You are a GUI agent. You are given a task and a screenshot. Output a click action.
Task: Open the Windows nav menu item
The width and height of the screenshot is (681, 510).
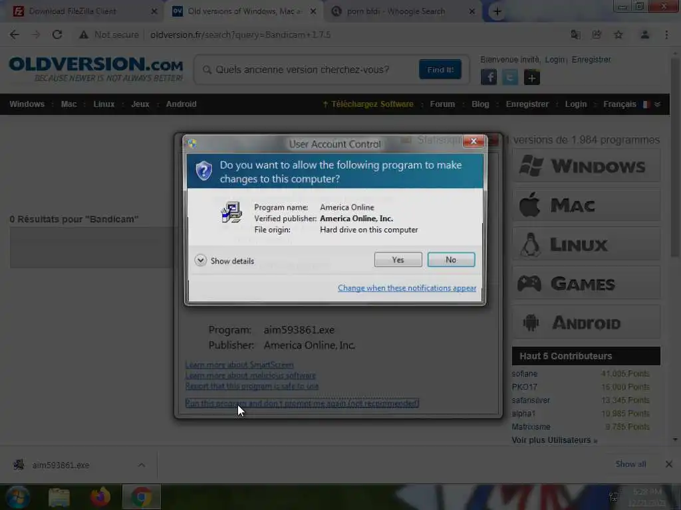(x=27, y=104)
